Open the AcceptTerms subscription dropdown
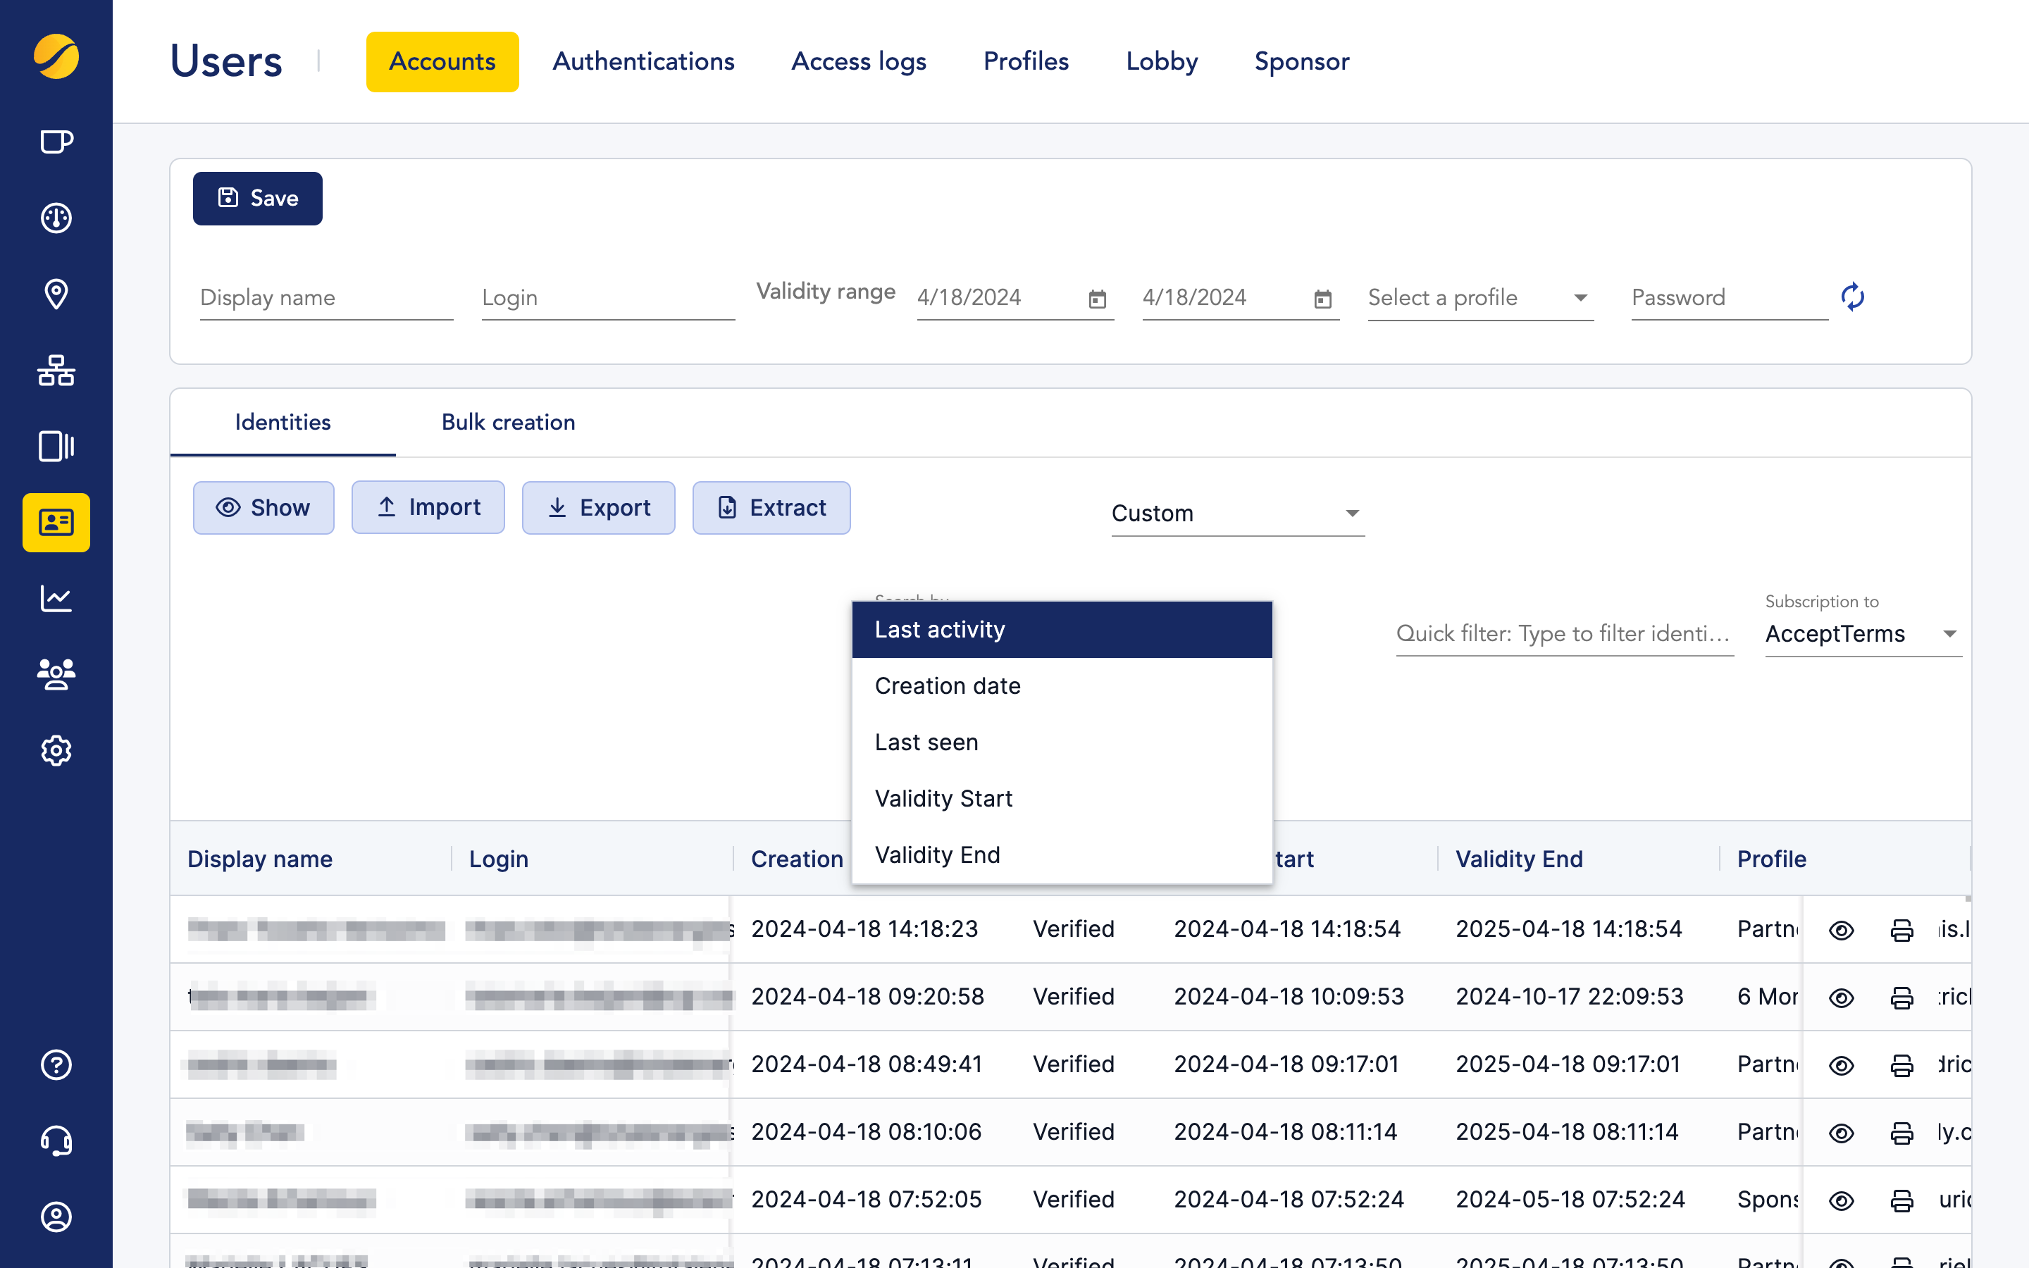This screenshot has width=2029, height=1268. pos(1862,634)
